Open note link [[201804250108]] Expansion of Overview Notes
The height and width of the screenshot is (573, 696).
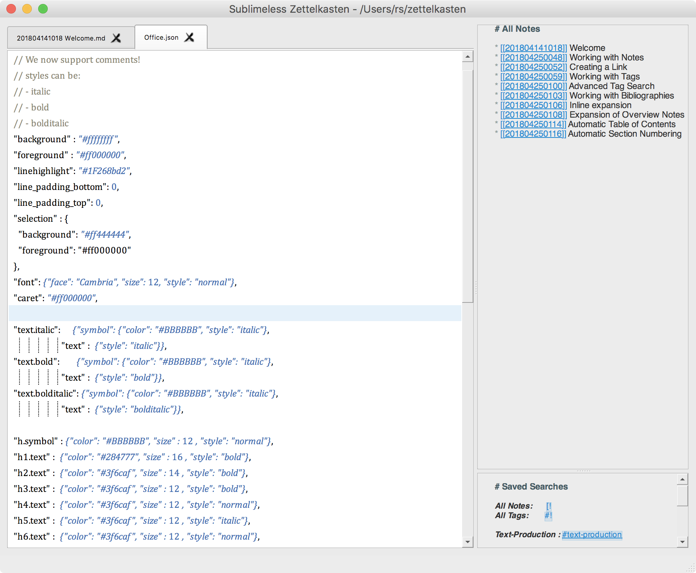click(533, 115)
